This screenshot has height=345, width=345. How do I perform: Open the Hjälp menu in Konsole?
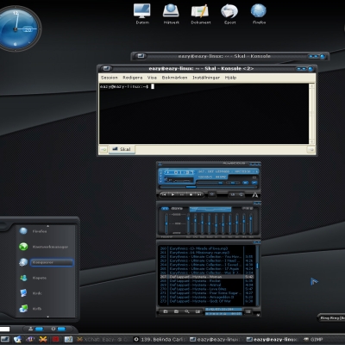click(x=230, y=78)
